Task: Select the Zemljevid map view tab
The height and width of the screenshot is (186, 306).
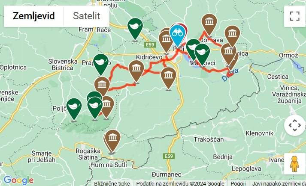Action: [33, 16]
